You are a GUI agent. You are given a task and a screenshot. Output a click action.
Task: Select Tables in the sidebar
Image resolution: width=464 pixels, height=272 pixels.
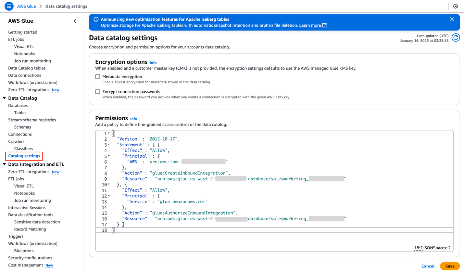[x=20, y=113]
